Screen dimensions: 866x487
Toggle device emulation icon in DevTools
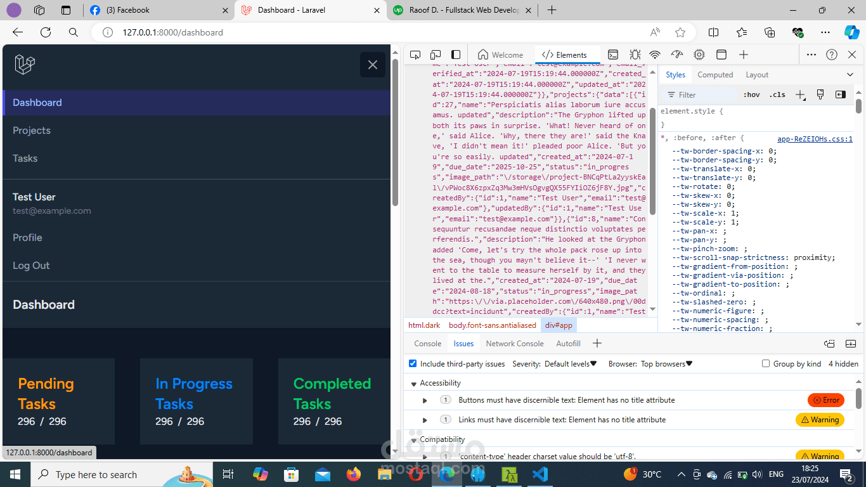click(436, 55)
